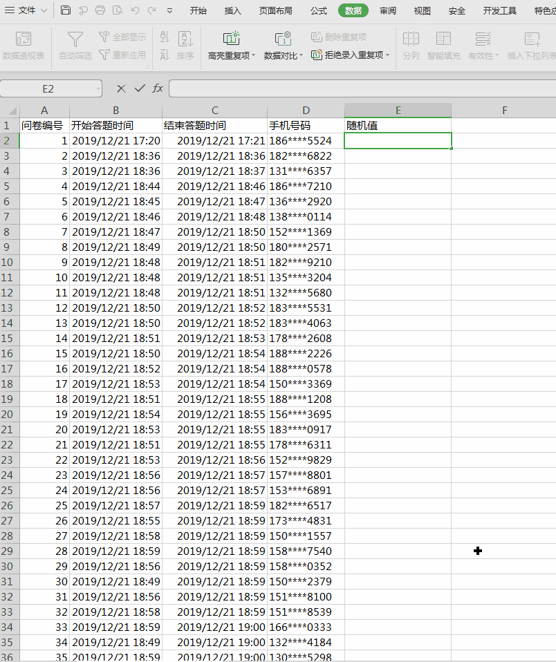Screen dimensions: 556x662
Task: Click the 手机号码 header cell
Action: 306,125
